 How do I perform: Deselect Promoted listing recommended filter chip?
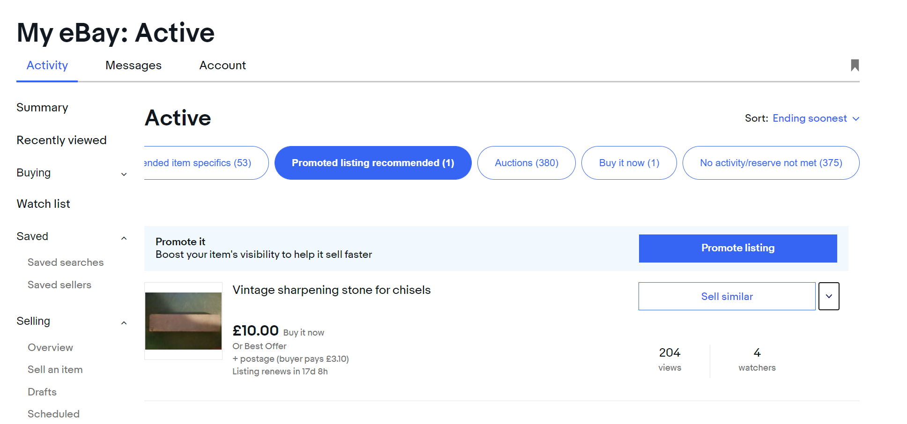tap(372, 163)
